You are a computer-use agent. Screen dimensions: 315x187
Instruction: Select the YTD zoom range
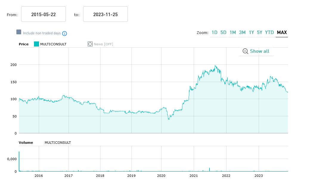click(x=269, y=33)
